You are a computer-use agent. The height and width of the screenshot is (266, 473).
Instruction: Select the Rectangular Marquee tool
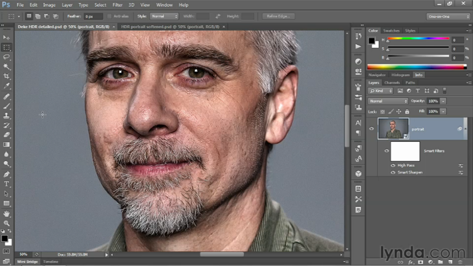pos(6,47)
